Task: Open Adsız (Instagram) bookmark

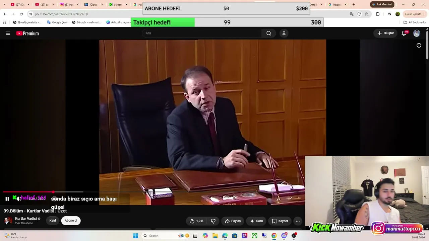Action: point(119,22)
